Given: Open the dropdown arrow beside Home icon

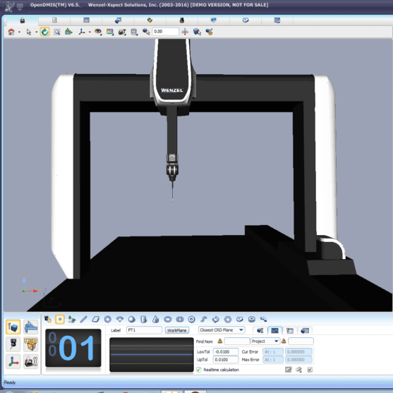Looking at the screenshot, I should click(19, 32).
